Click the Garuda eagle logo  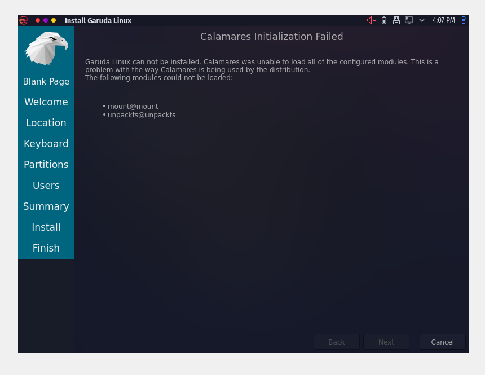(x=46, y=48)
